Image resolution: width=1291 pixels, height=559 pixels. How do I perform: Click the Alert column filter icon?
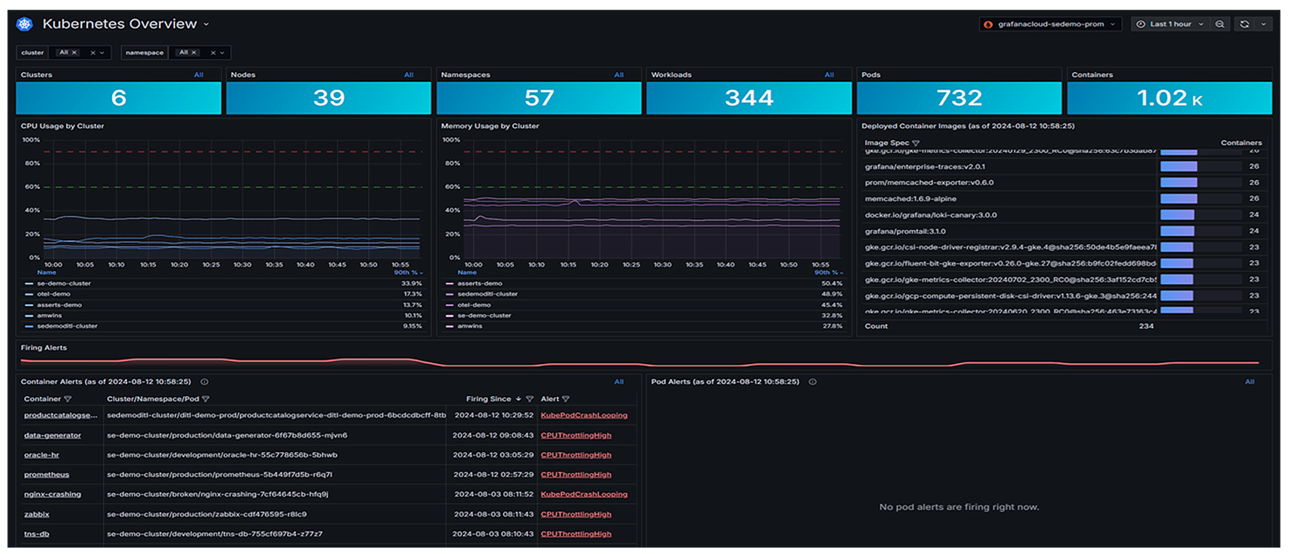coord(566,399)
